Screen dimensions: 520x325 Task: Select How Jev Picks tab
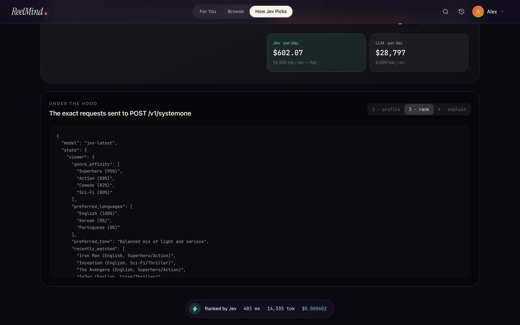271,12
